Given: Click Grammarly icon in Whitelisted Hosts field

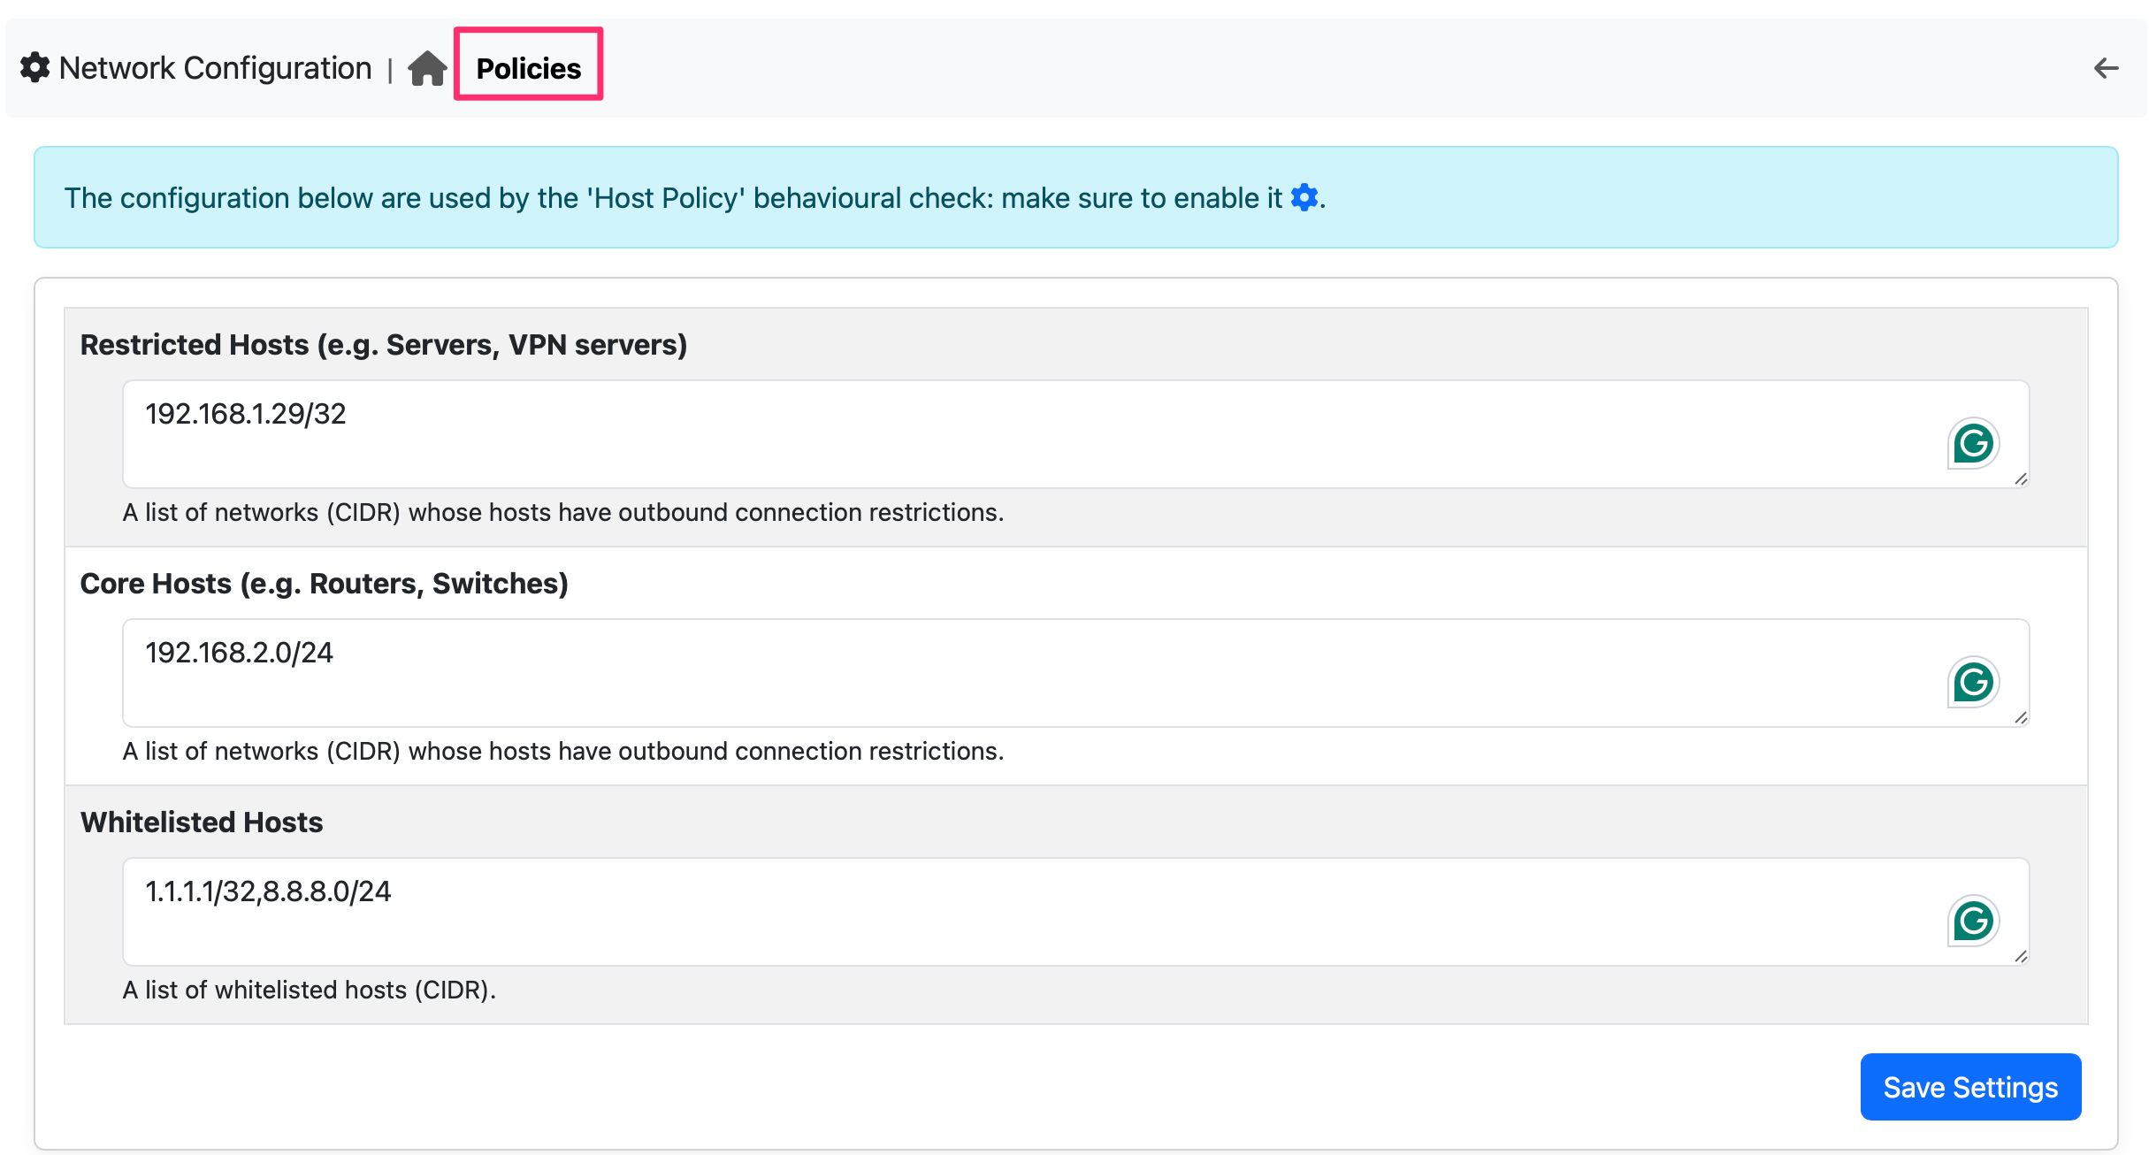Looking at the screenshot, I should 1973,921.
